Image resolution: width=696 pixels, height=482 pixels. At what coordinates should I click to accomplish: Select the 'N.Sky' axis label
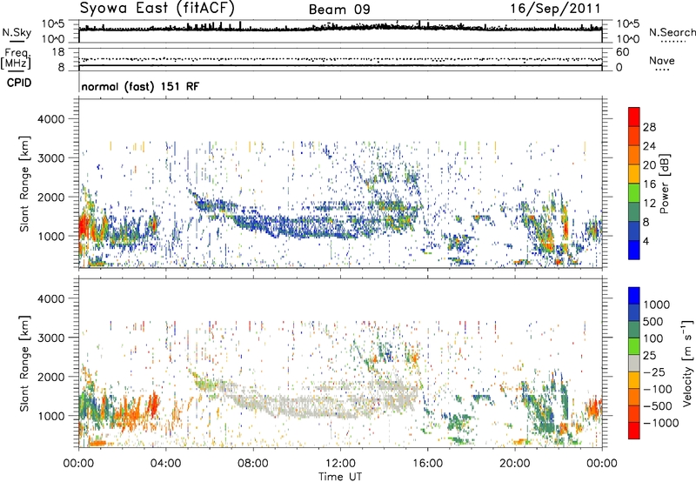[x=17, y=32]
